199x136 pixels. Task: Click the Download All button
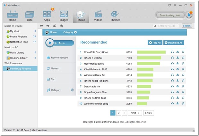[174, 43]
